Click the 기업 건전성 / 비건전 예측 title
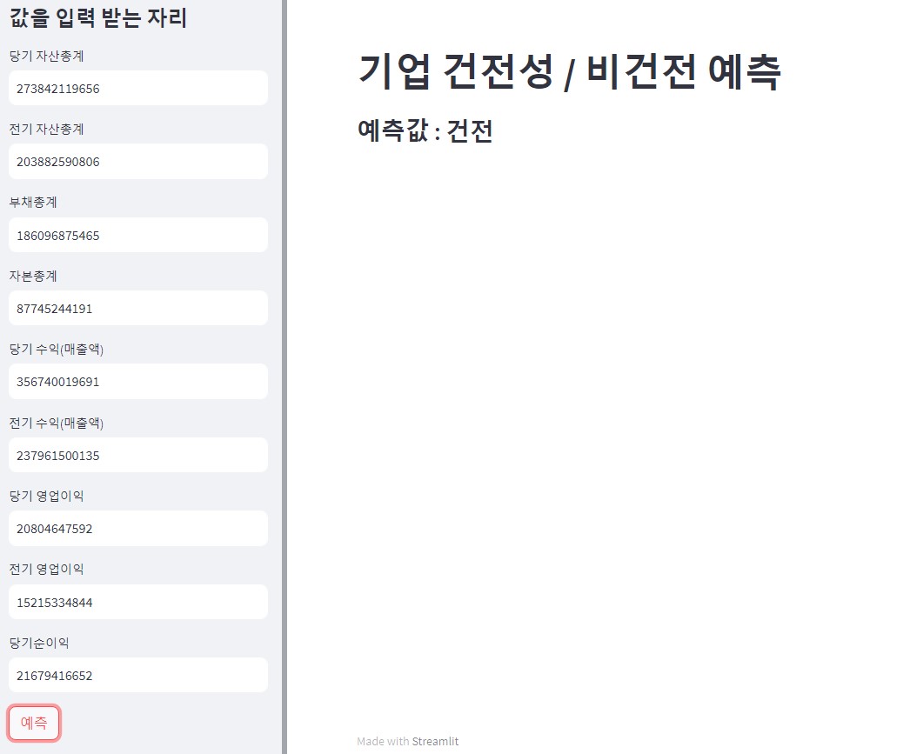The width and height of the screenshot is (910, 754). click(569, 72)
